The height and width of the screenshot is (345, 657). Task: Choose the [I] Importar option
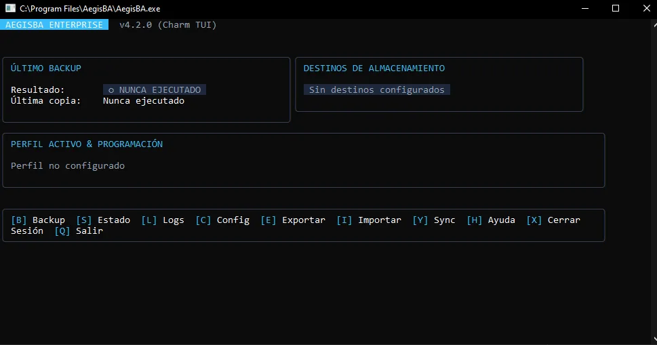coord(369,220)
